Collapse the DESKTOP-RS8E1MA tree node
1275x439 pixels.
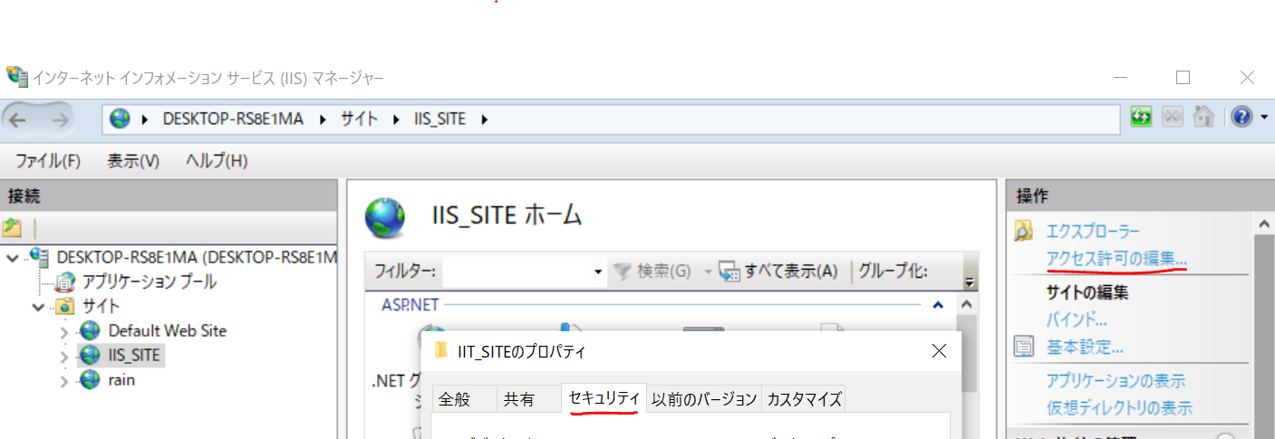click(x=11, y=258)
